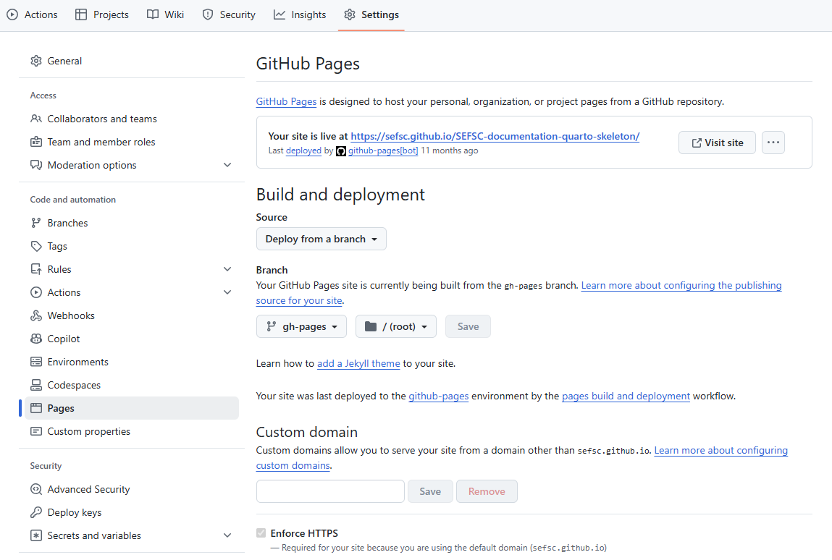Follow the add a Jekyll theme link
This screenshot has height=560, width=832.
(358, 364)
